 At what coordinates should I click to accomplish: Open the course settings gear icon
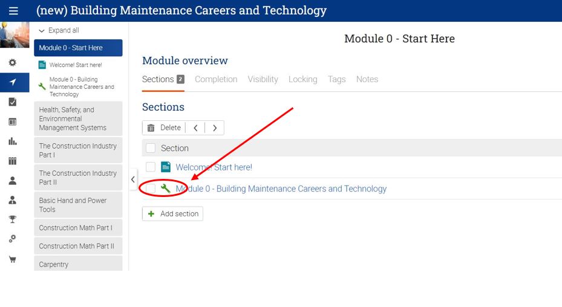(13, 63)
